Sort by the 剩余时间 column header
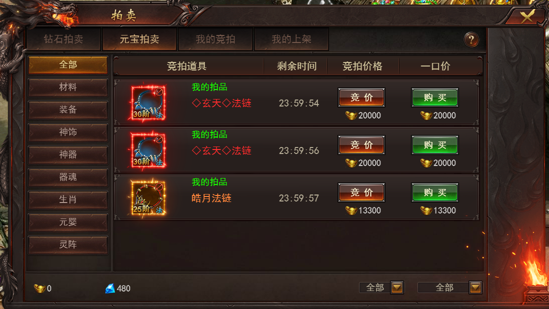The height and width of the screenshot is (309, 549). (296, 66)
